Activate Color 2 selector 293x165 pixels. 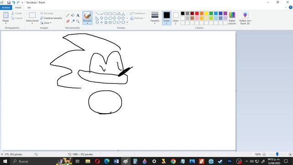click(x=176, y=18)
